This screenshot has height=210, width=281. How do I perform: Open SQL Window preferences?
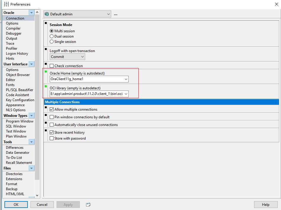tap(16, 126)
